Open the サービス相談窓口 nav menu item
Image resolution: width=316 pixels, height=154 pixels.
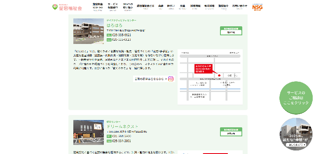pyautogui.click(x=112, y=7)
